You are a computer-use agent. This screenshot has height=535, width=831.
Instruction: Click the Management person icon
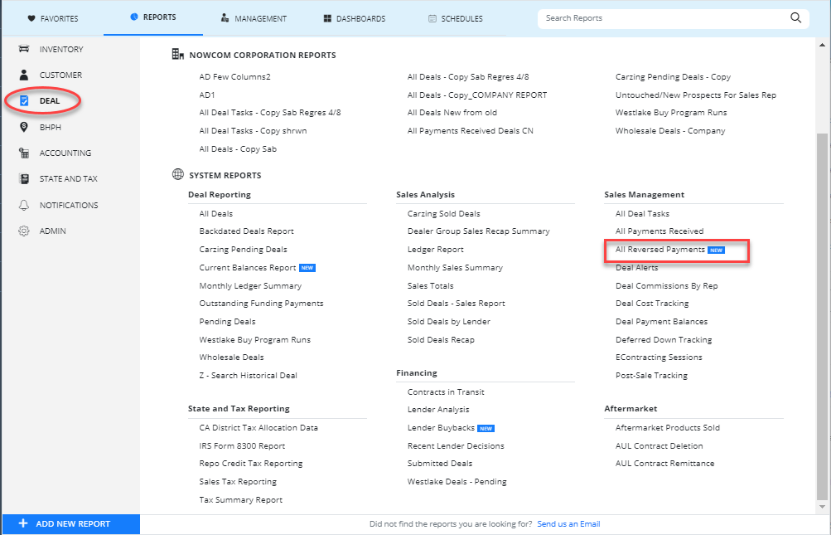coord(225,18)
